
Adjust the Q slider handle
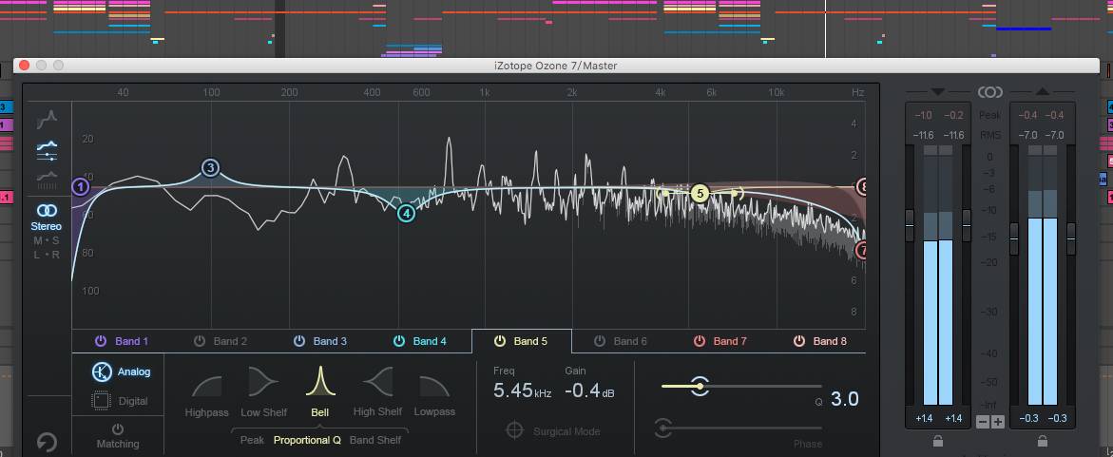point(700,386)
